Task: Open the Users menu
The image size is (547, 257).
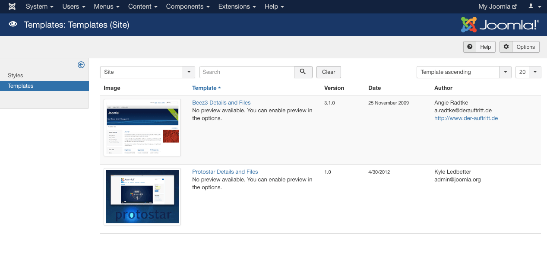Action: (74, 6)
